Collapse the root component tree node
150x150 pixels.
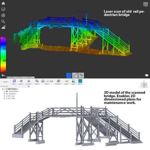point(3,89)
